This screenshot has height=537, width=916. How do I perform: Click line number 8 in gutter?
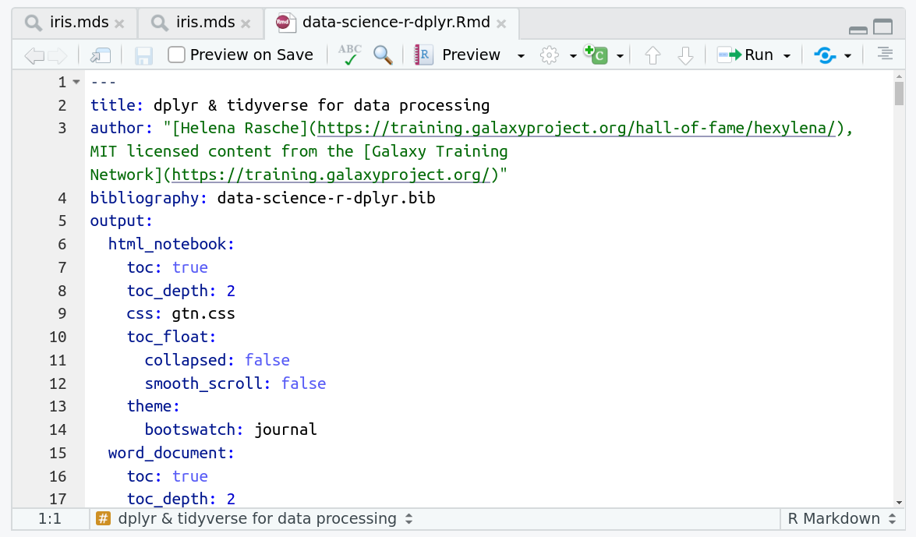coord(62,291)
